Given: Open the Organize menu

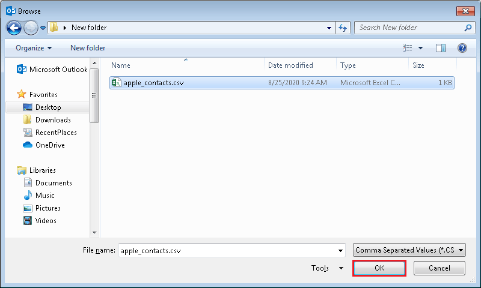Looking at the screenshot, I should pyautogui.click(x=34, y=48).
